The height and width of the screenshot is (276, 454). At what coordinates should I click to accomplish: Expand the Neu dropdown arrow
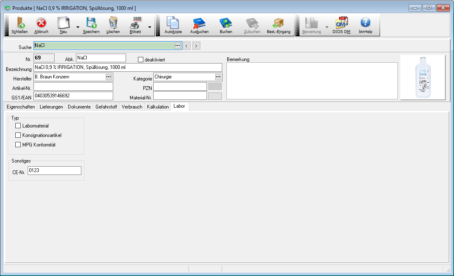[77, 28]
